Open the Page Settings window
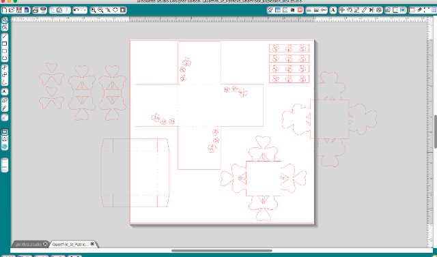 (x=412, y=10)
